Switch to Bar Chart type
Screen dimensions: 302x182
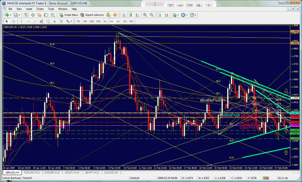(x=124, y=15)
